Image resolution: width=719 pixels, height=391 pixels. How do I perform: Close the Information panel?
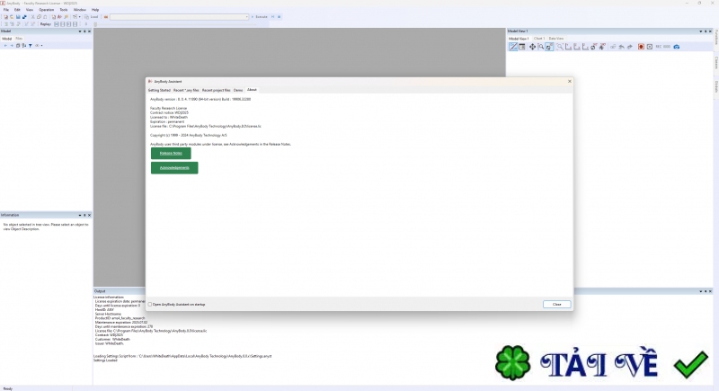click(x=89, y=215)
